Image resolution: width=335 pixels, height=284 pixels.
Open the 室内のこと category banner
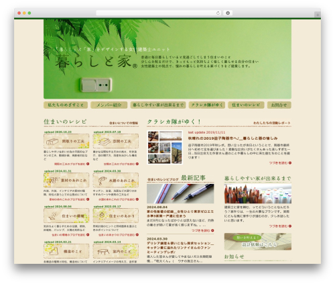pyautogui.click(x=116, y=251)
